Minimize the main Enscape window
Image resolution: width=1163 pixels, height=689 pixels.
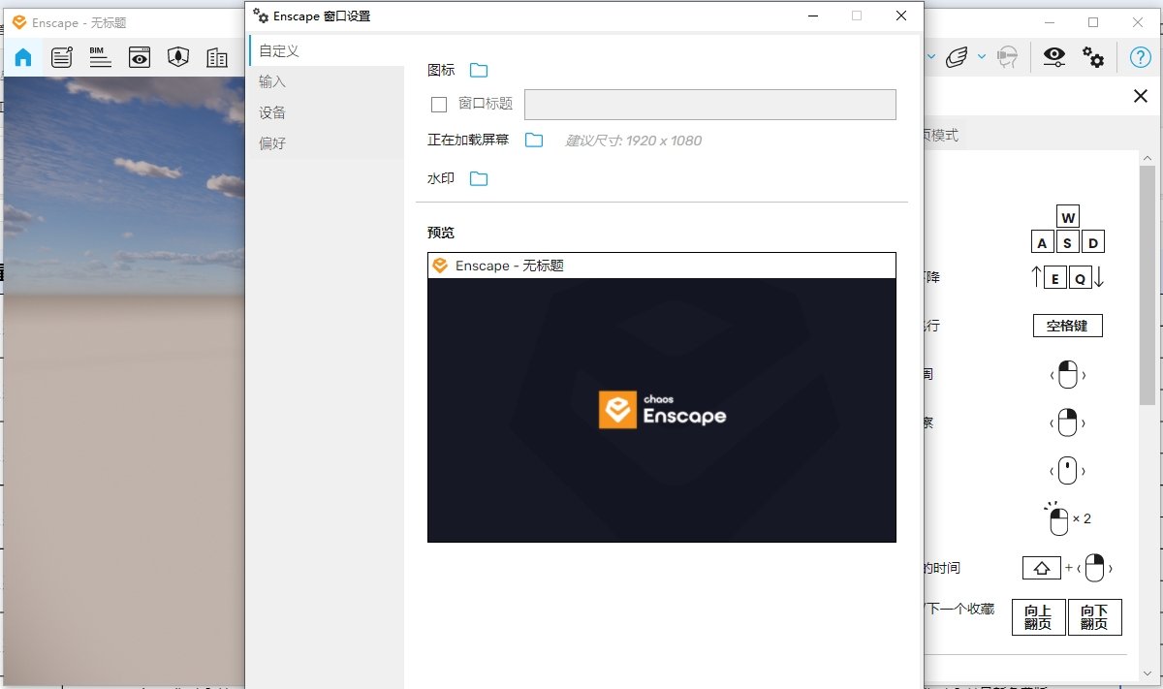pyautogui.click(x=1048, y=21)
